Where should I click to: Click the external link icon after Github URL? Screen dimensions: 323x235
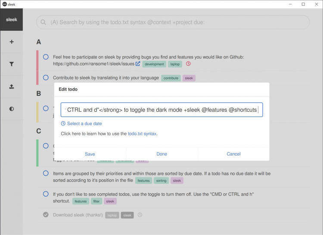tap(138, 64)
